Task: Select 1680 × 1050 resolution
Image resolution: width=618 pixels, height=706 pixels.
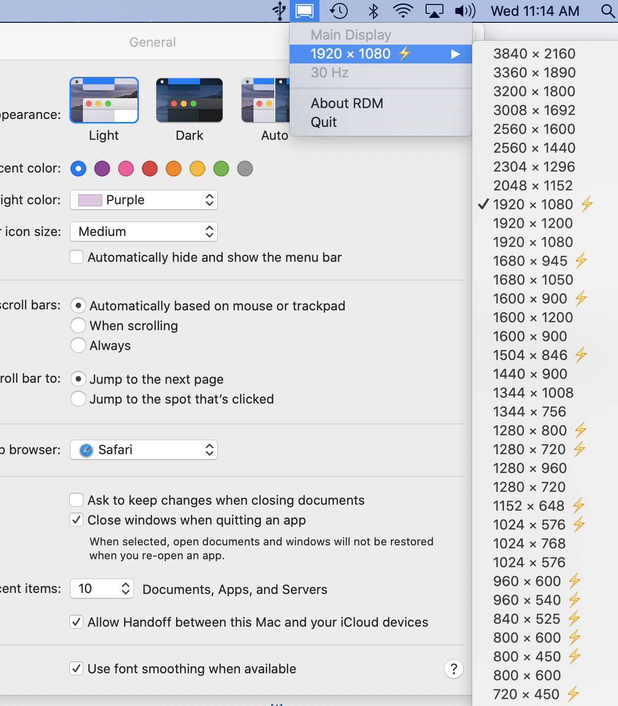Action: [545, 280]
